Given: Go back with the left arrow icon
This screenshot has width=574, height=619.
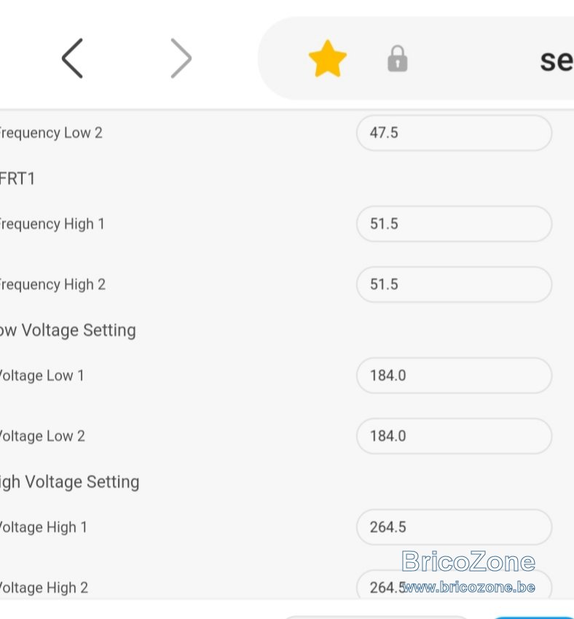Looking at the screenshot, I should click(72, 58).
